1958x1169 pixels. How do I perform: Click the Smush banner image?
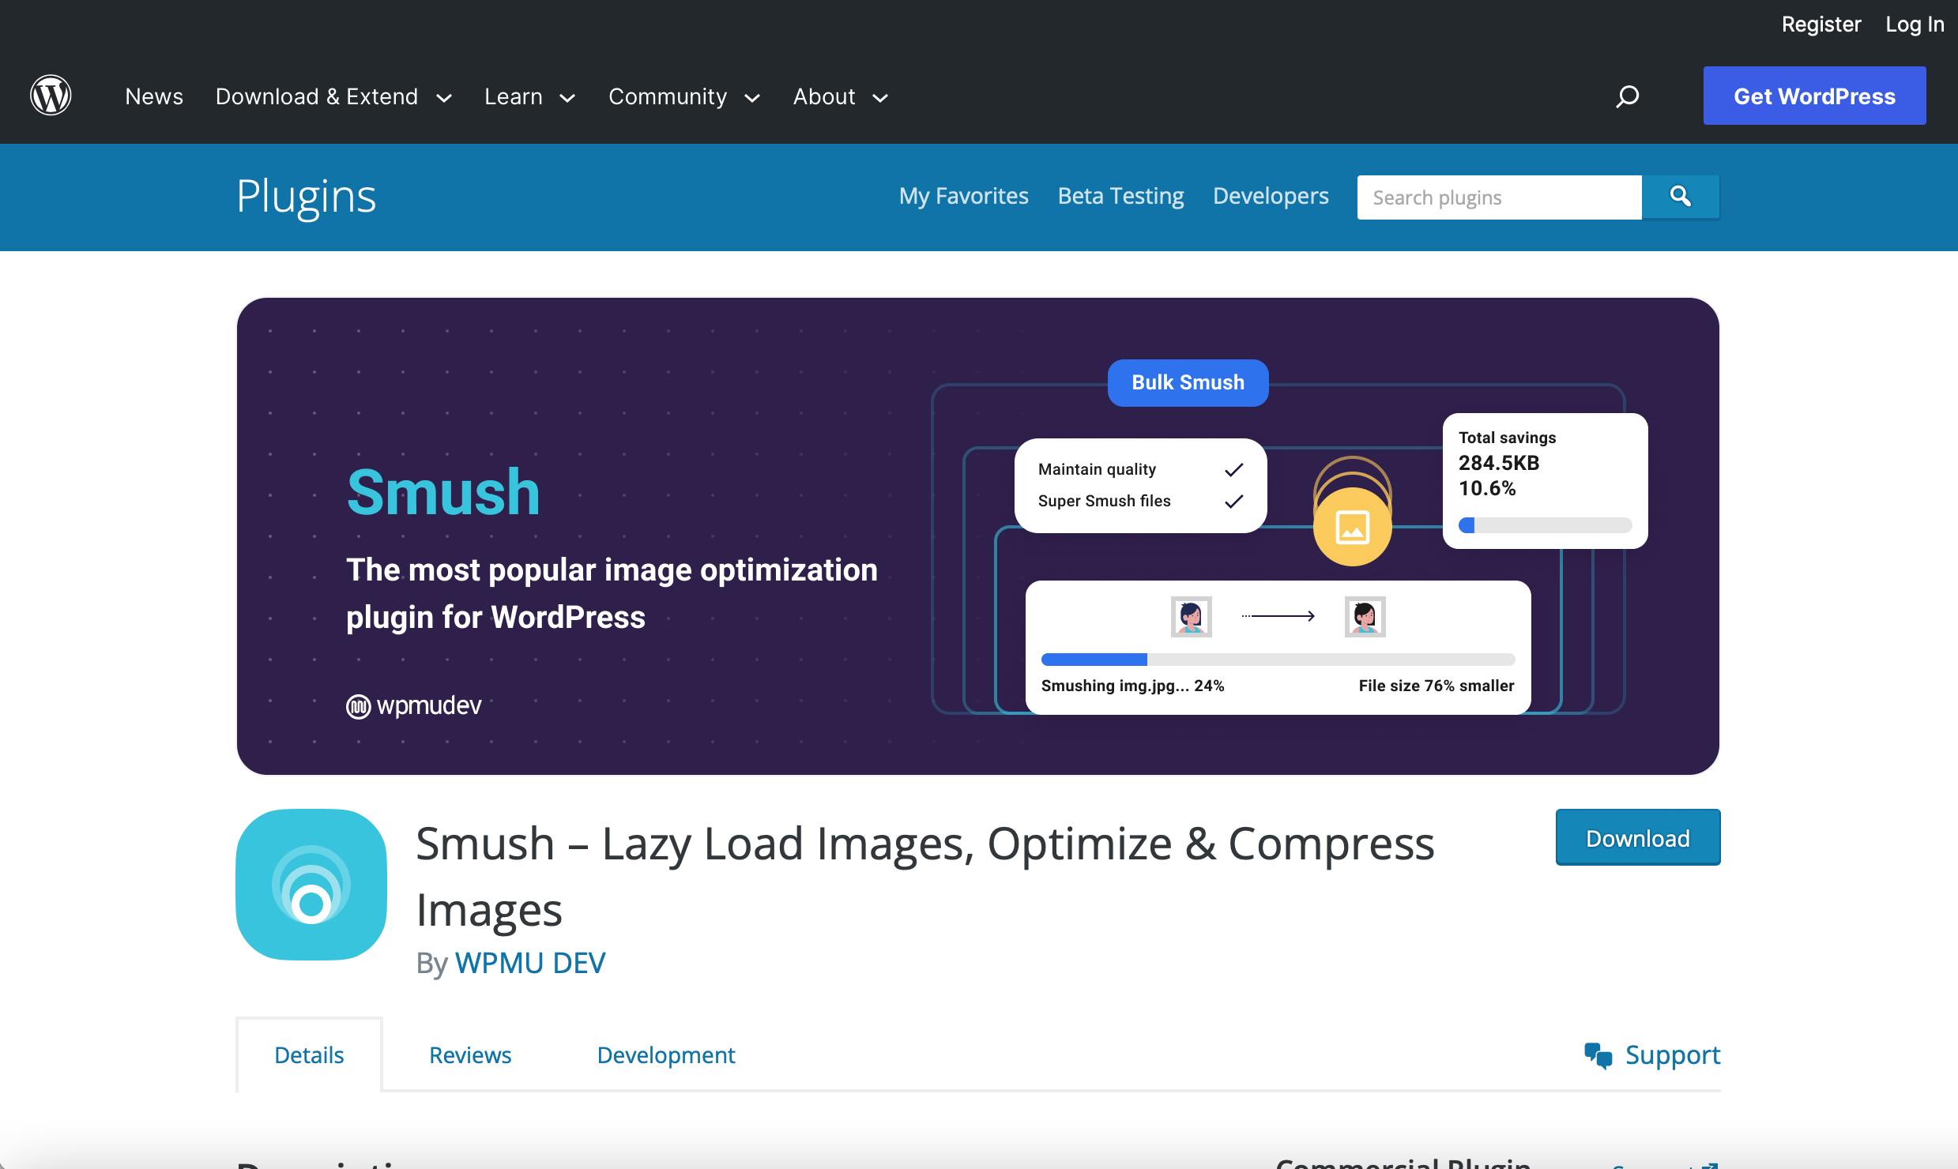pyautogui.click(x=978, y=536)
